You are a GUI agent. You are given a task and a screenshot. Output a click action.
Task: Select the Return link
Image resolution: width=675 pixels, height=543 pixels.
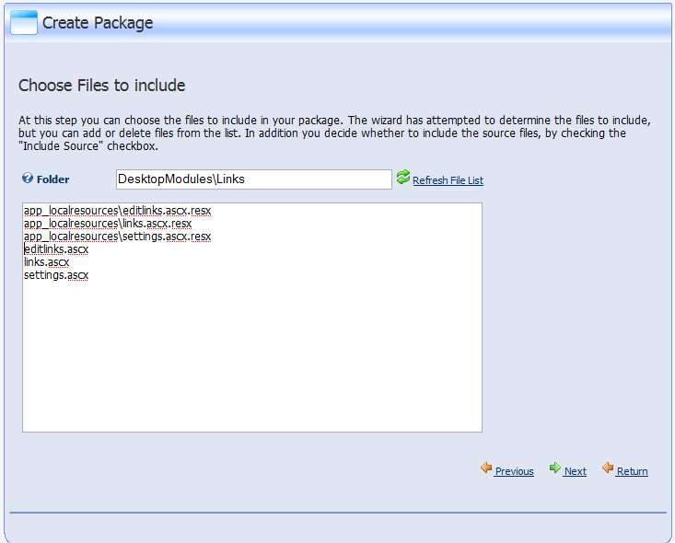tap(632, 471)
